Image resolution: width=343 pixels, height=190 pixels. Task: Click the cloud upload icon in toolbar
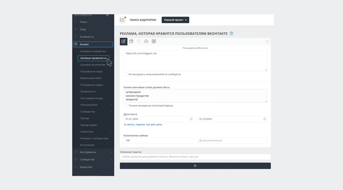146,41
